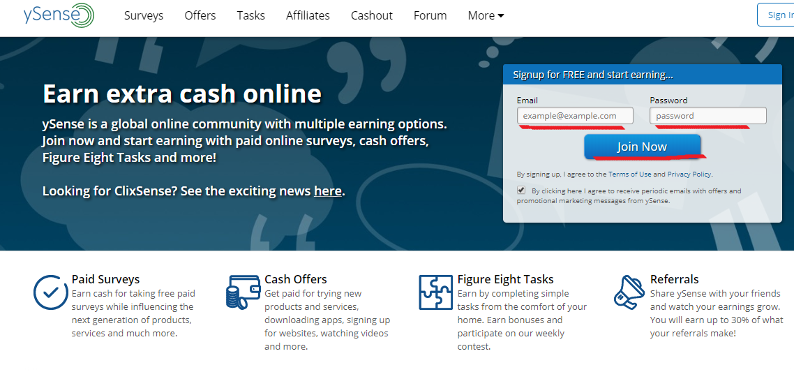Click the 'Email' field label
Image resolution: width=794 pixels, height=372 pixels.
tap(527, 101)
